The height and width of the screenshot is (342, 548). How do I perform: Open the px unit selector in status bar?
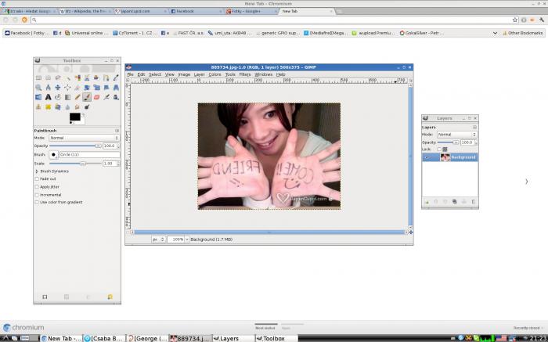(159, 239)
